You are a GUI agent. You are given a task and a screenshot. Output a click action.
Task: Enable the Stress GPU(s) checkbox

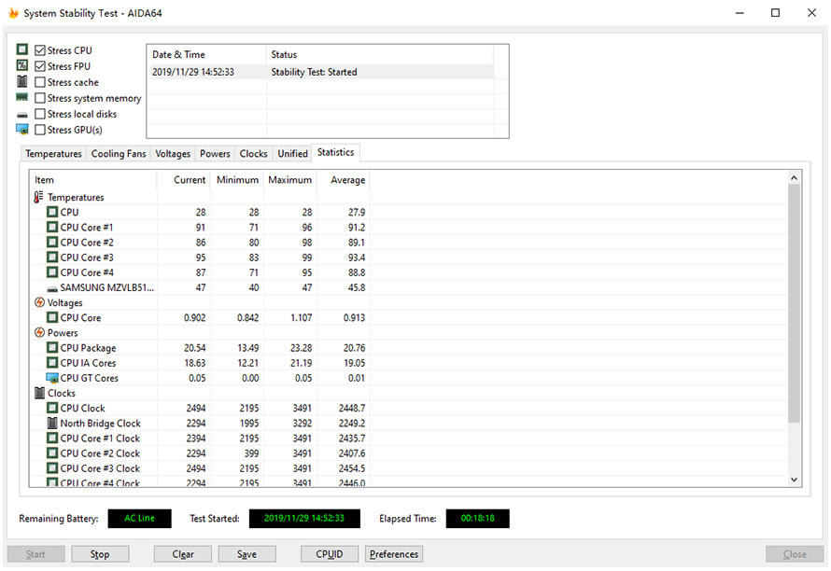(x=40, y=130)
